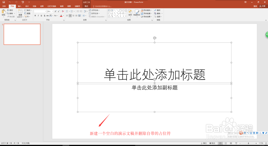Switch to Design (设计) tab

tap(27, 6)
